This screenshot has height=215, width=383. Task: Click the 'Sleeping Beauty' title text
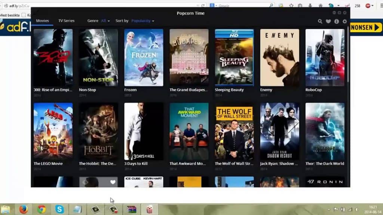coord(229,90)
